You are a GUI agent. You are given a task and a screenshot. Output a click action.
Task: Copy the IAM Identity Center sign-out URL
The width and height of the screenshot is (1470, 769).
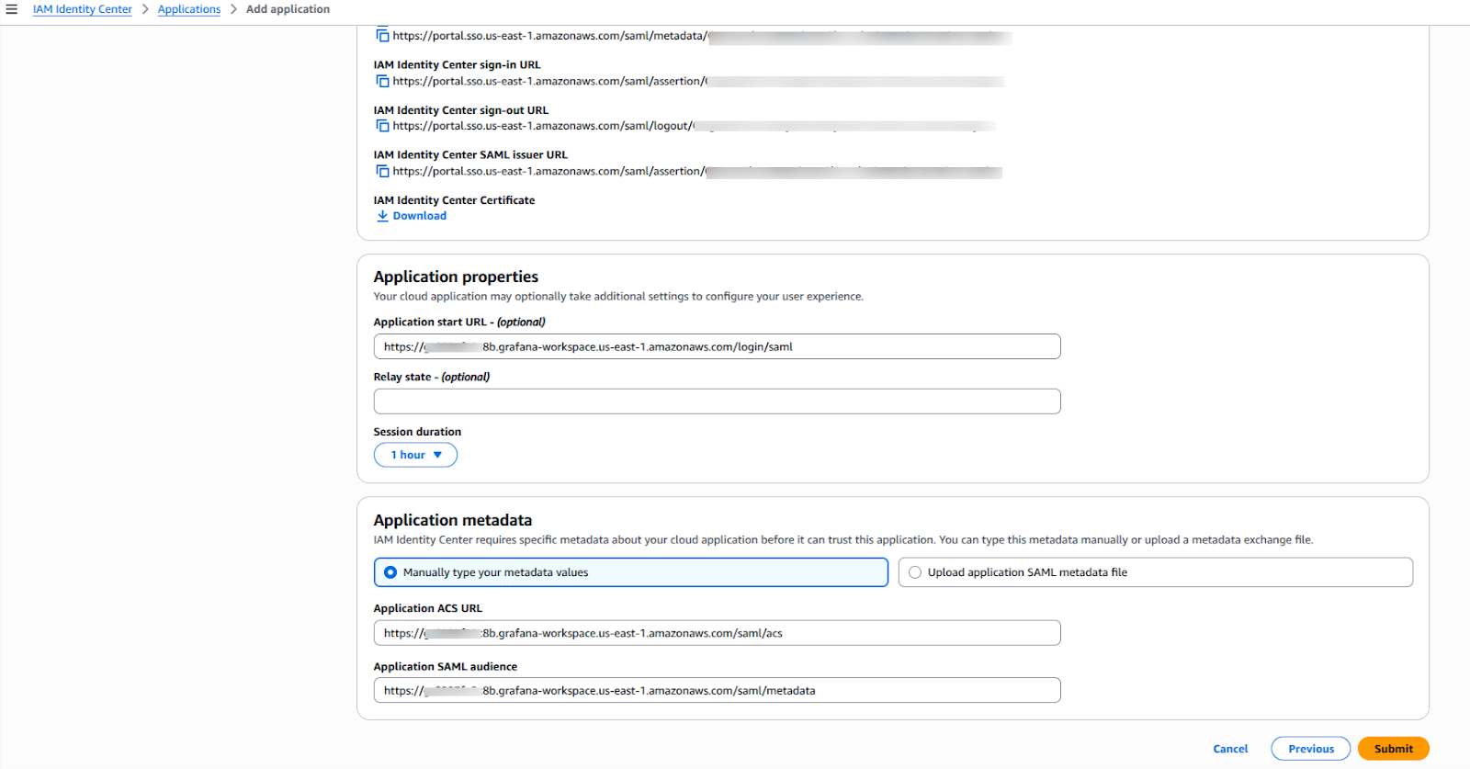pyautogui.click(x=382, y=126)
